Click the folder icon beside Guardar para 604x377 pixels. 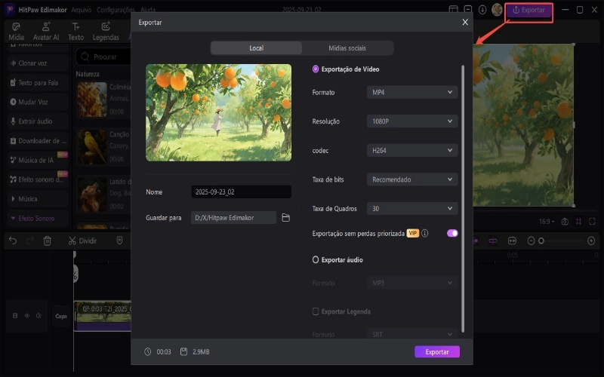[285, 218]
